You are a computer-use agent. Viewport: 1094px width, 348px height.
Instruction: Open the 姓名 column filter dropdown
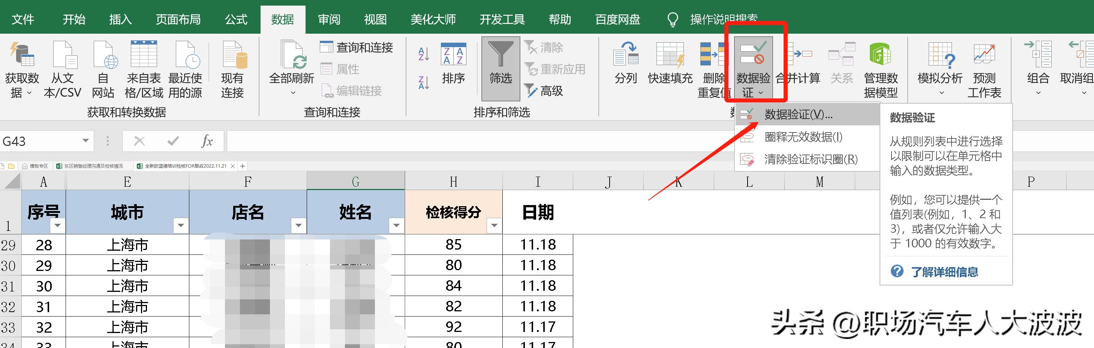(397, 226)
